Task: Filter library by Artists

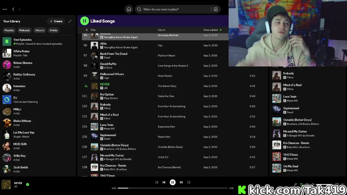Action: (x=53, y=30)
